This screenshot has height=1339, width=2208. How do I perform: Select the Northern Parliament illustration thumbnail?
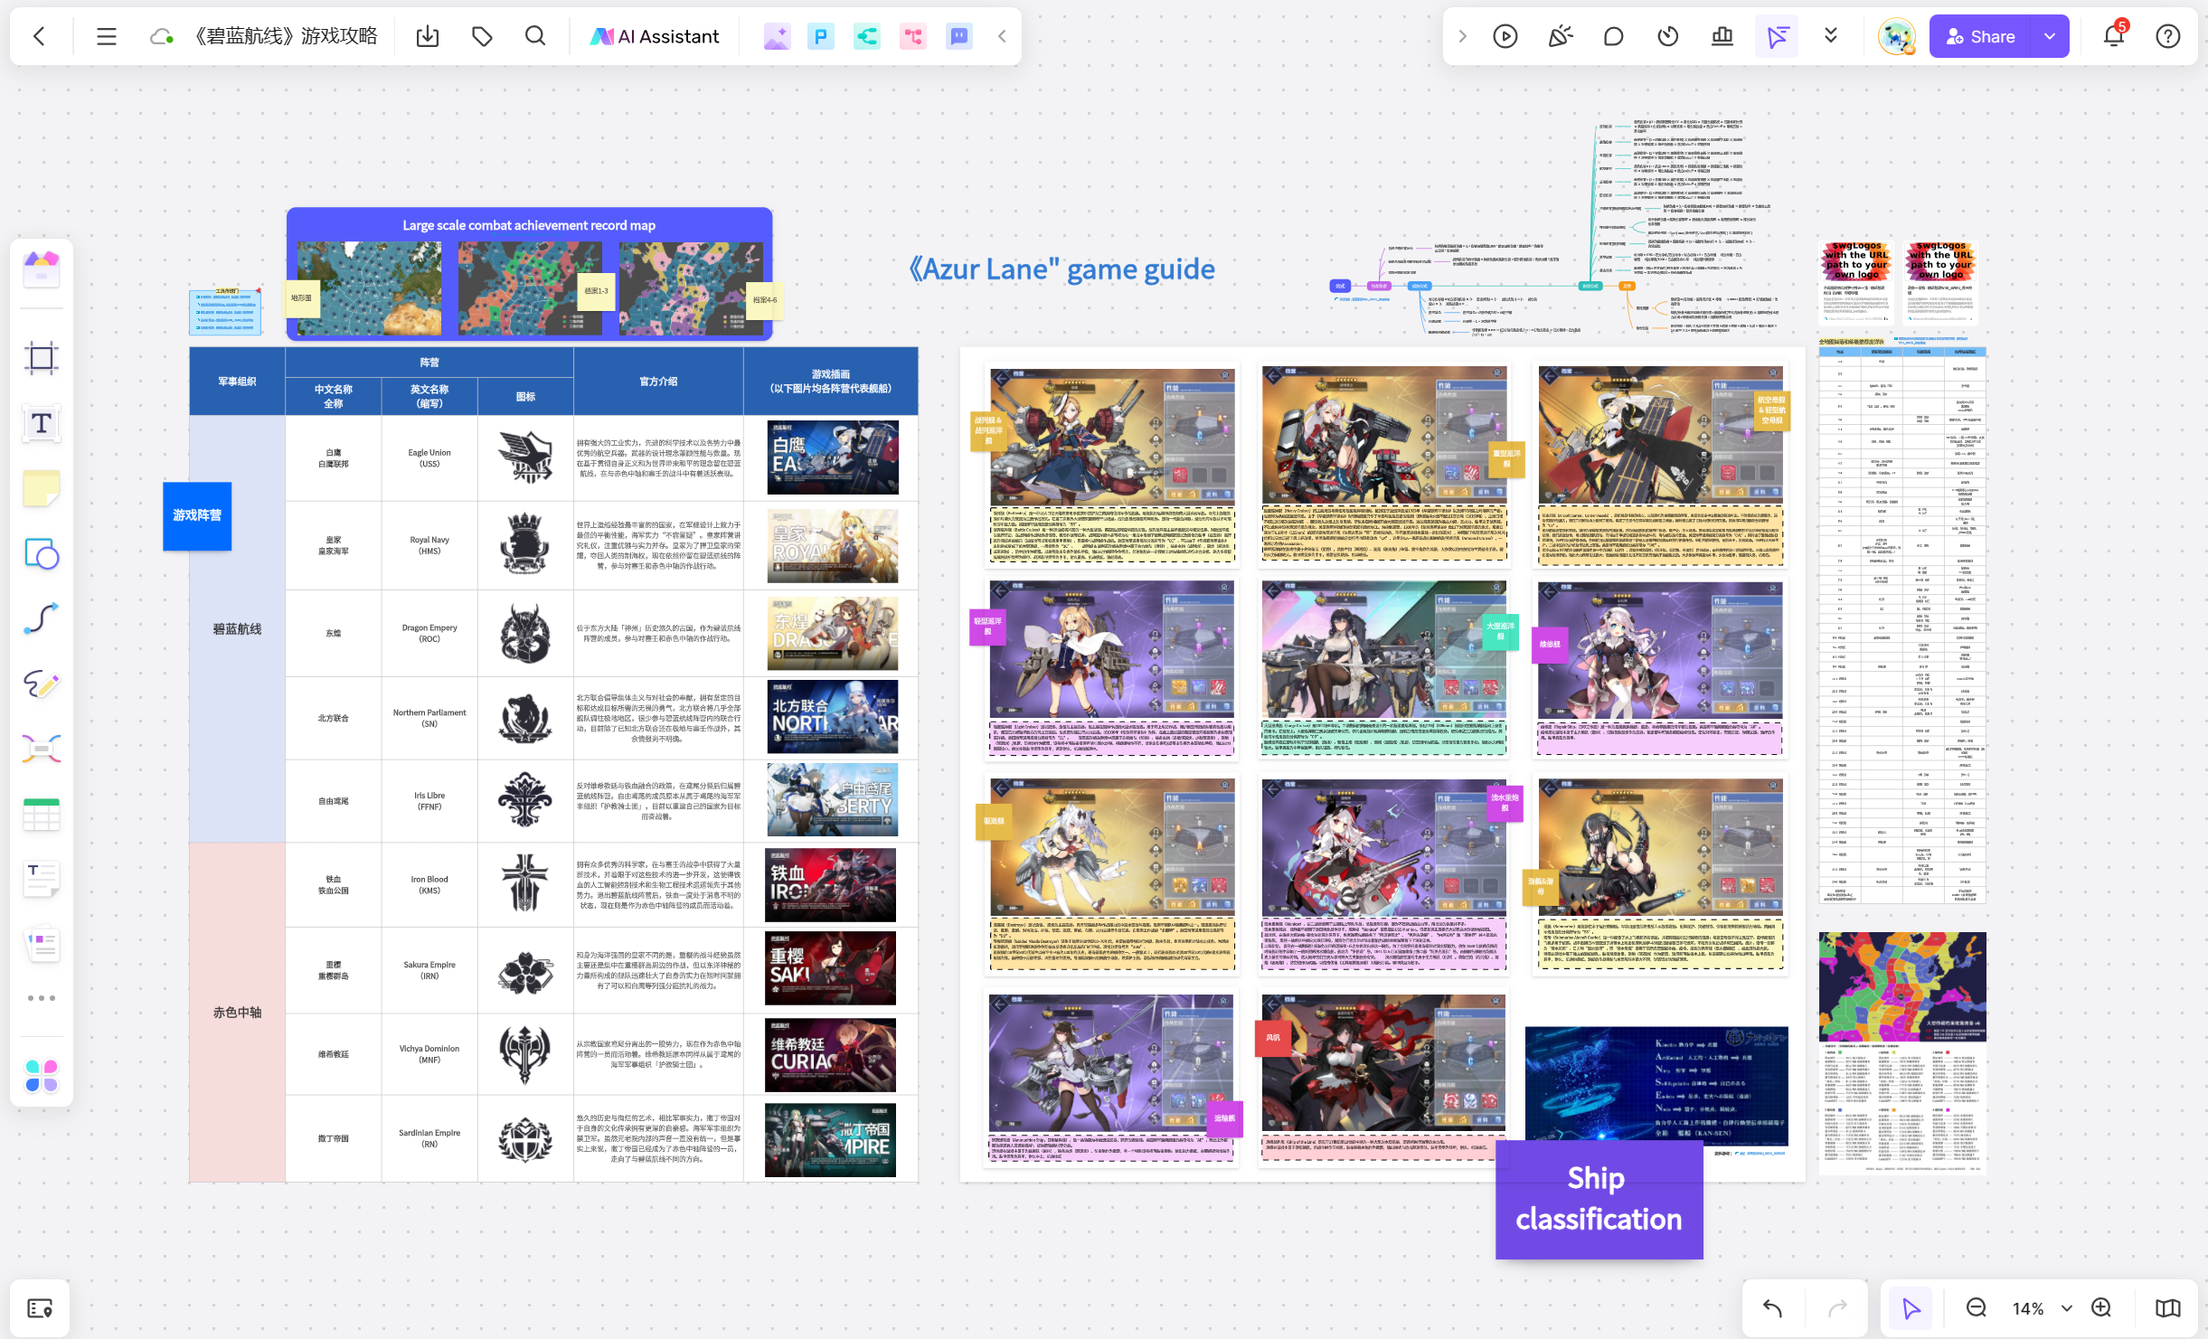[x=832, y=717]
